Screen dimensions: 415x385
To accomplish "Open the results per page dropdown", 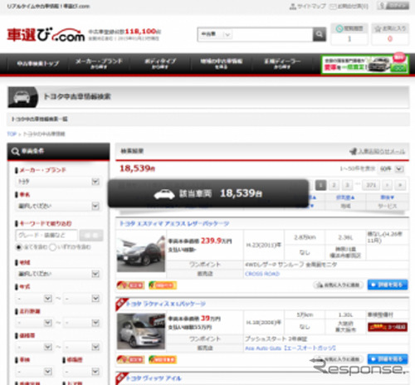I will pyautogui.click(x=391, y=168).
